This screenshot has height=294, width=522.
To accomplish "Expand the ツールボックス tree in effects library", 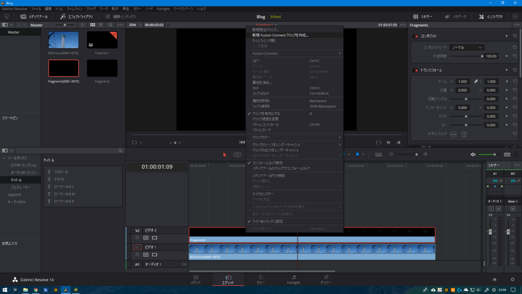I will [x=4, y=158].
